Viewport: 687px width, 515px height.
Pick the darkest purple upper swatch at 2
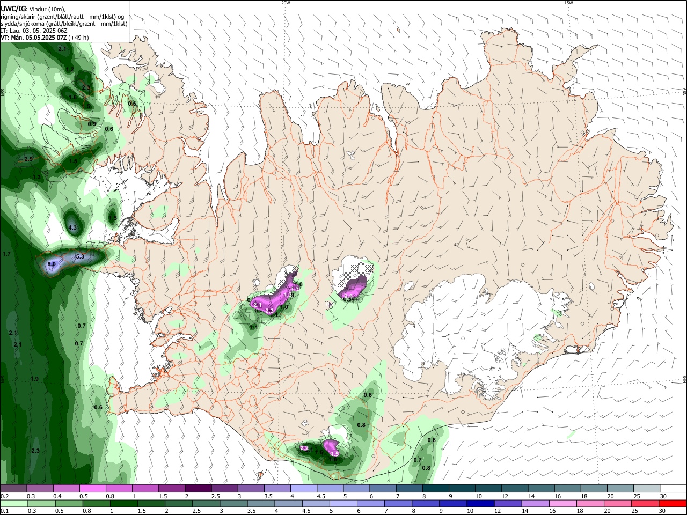[x=198, y=488]
